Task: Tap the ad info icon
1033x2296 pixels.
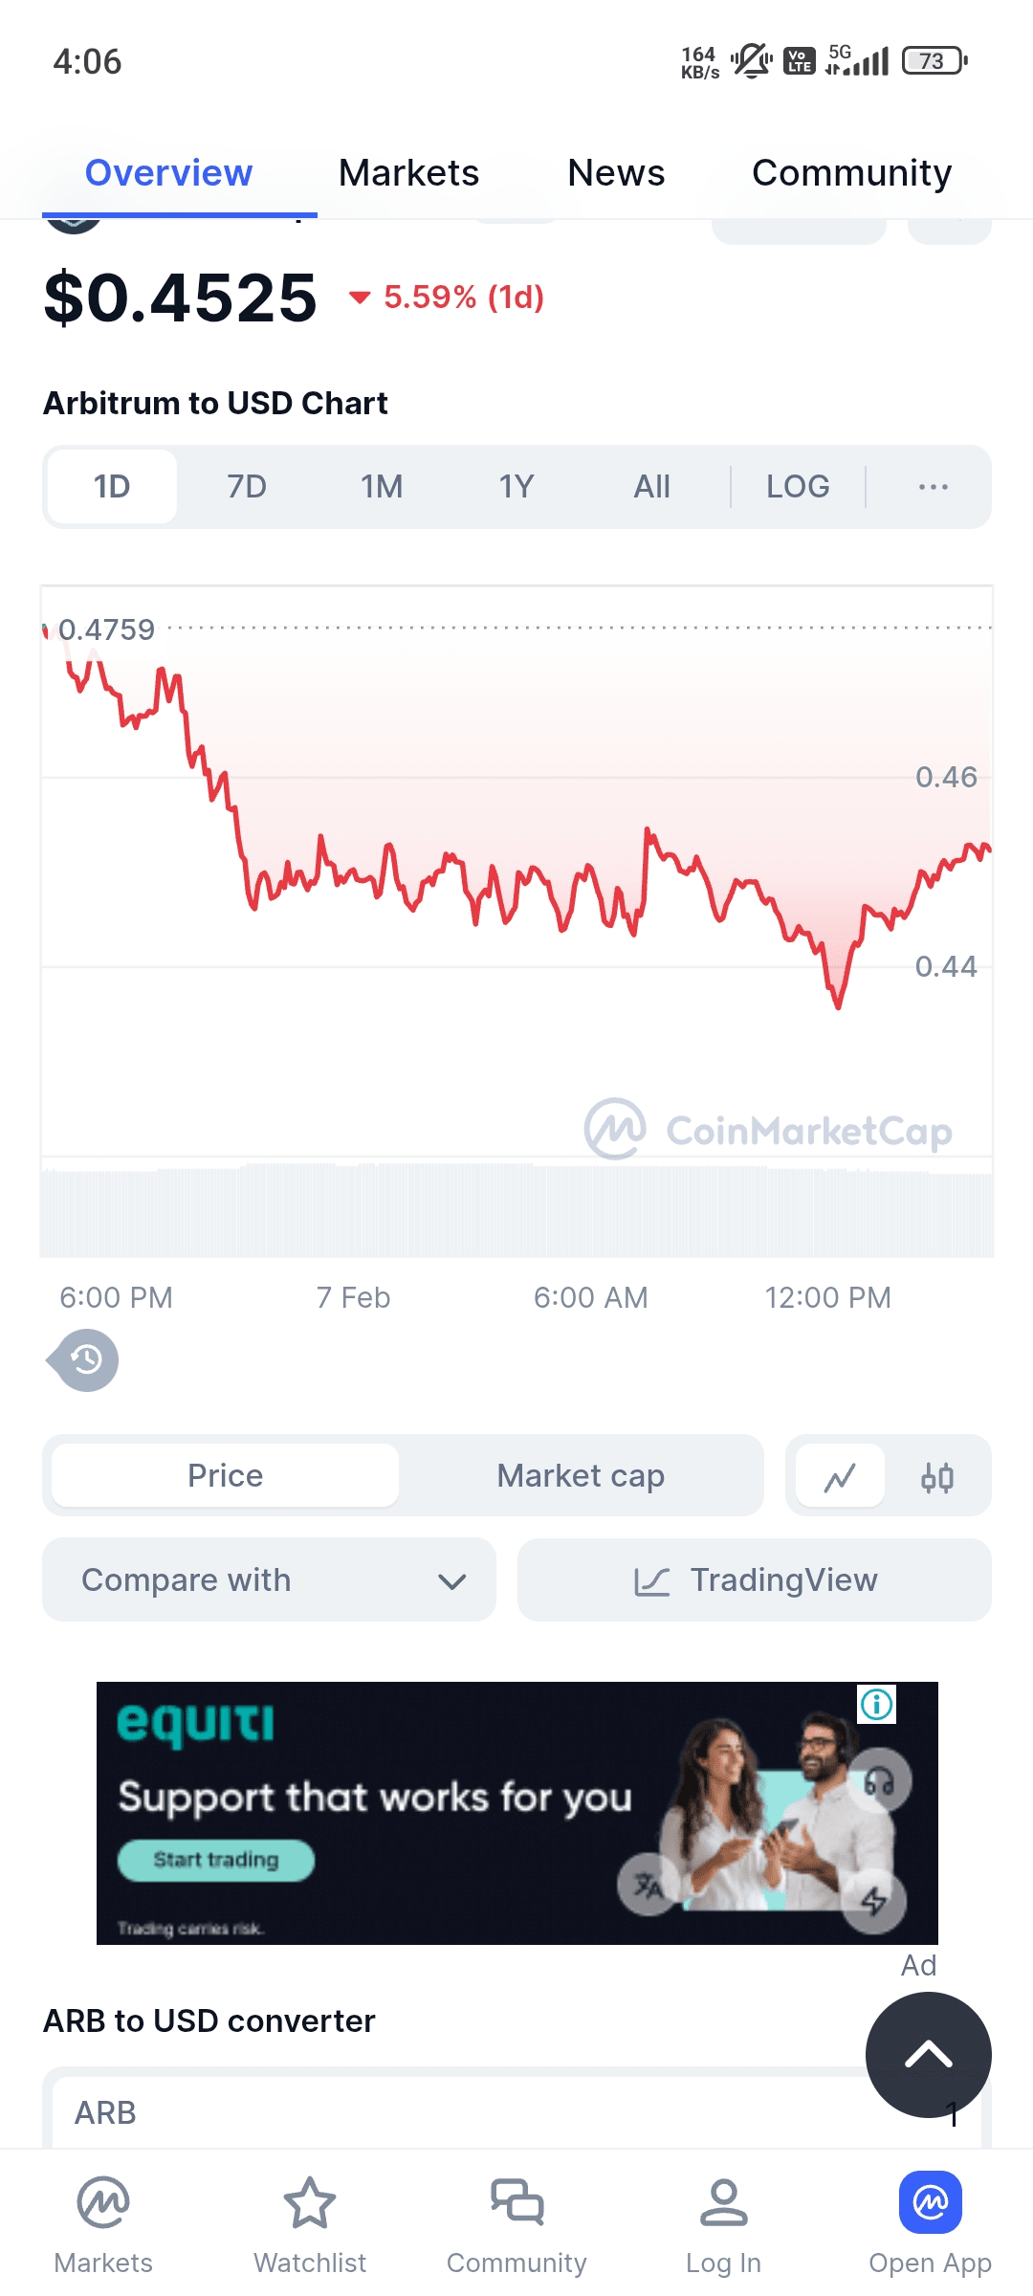Action: 876,1704
